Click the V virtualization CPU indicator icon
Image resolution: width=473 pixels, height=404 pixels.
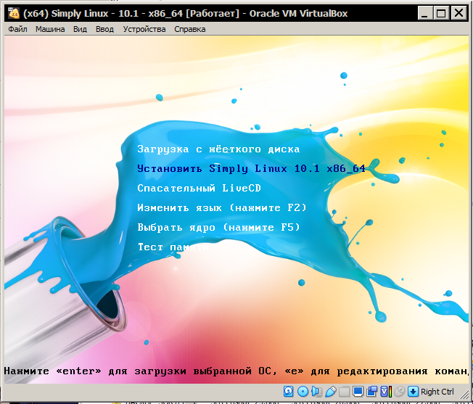[385, 392]
